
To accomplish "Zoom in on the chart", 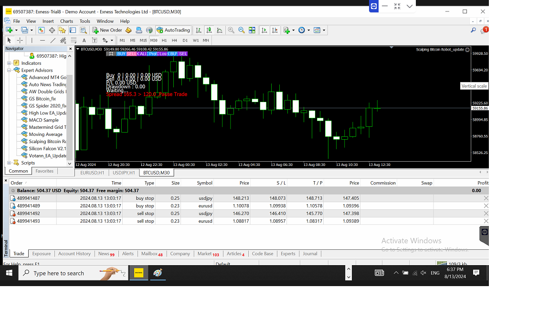I will pyautogui.click(x=231, y=30).
